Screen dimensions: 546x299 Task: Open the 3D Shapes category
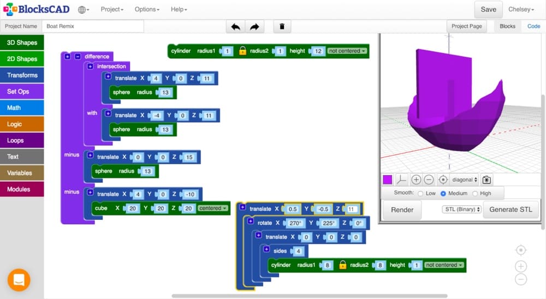pyautogui.click(x=22, y=43)
